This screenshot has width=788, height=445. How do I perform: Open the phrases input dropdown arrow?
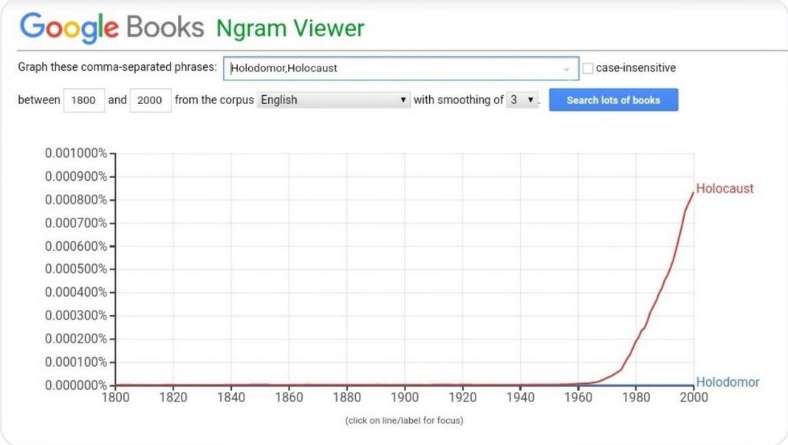tap(566, 69)
